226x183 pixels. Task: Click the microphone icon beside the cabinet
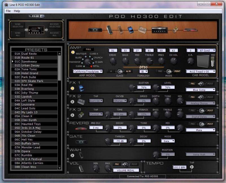(213, 61)
